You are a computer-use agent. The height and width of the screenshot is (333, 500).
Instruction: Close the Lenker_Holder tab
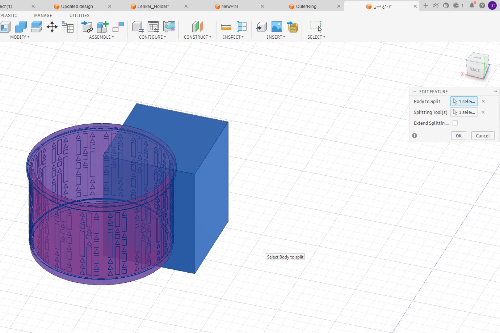(186, 6)
